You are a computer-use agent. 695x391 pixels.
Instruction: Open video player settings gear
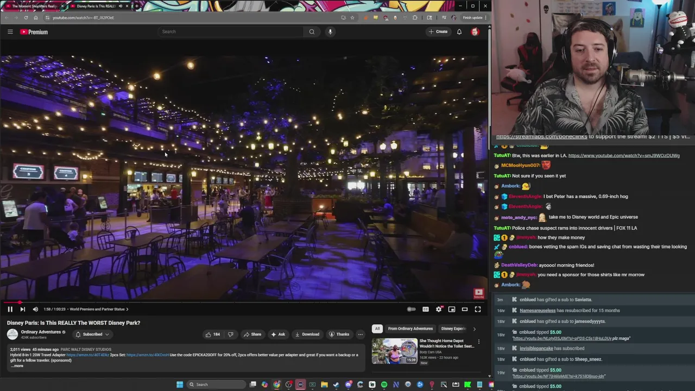point(439,309)
